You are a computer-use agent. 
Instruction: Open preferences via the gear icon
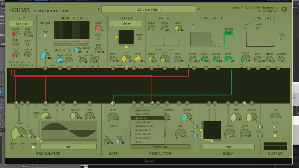284,9
